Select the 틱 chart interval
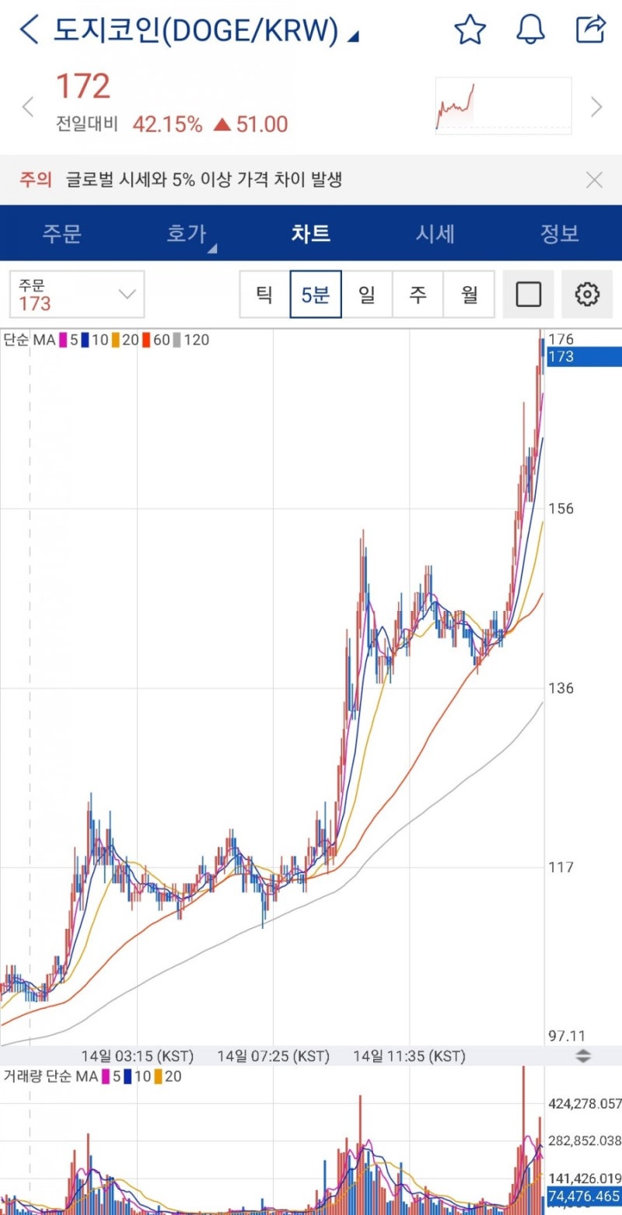This screenshot has height=1215, width=622. 264,295
